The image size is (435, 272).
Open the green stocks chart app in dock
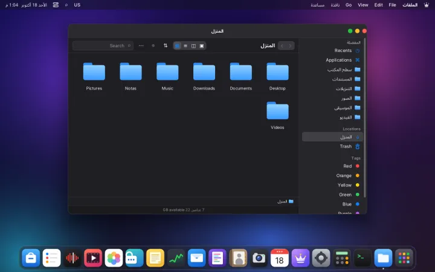(x=176, y=258)
